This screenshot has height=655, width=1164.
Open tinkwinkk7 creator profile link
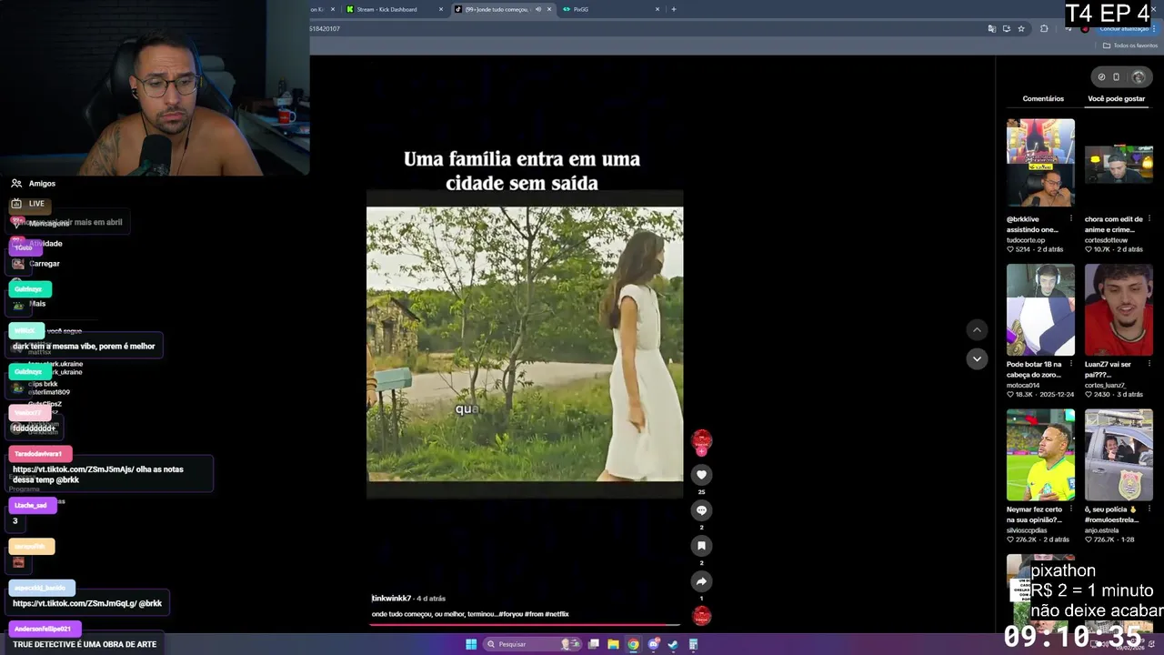click(391, 599)
